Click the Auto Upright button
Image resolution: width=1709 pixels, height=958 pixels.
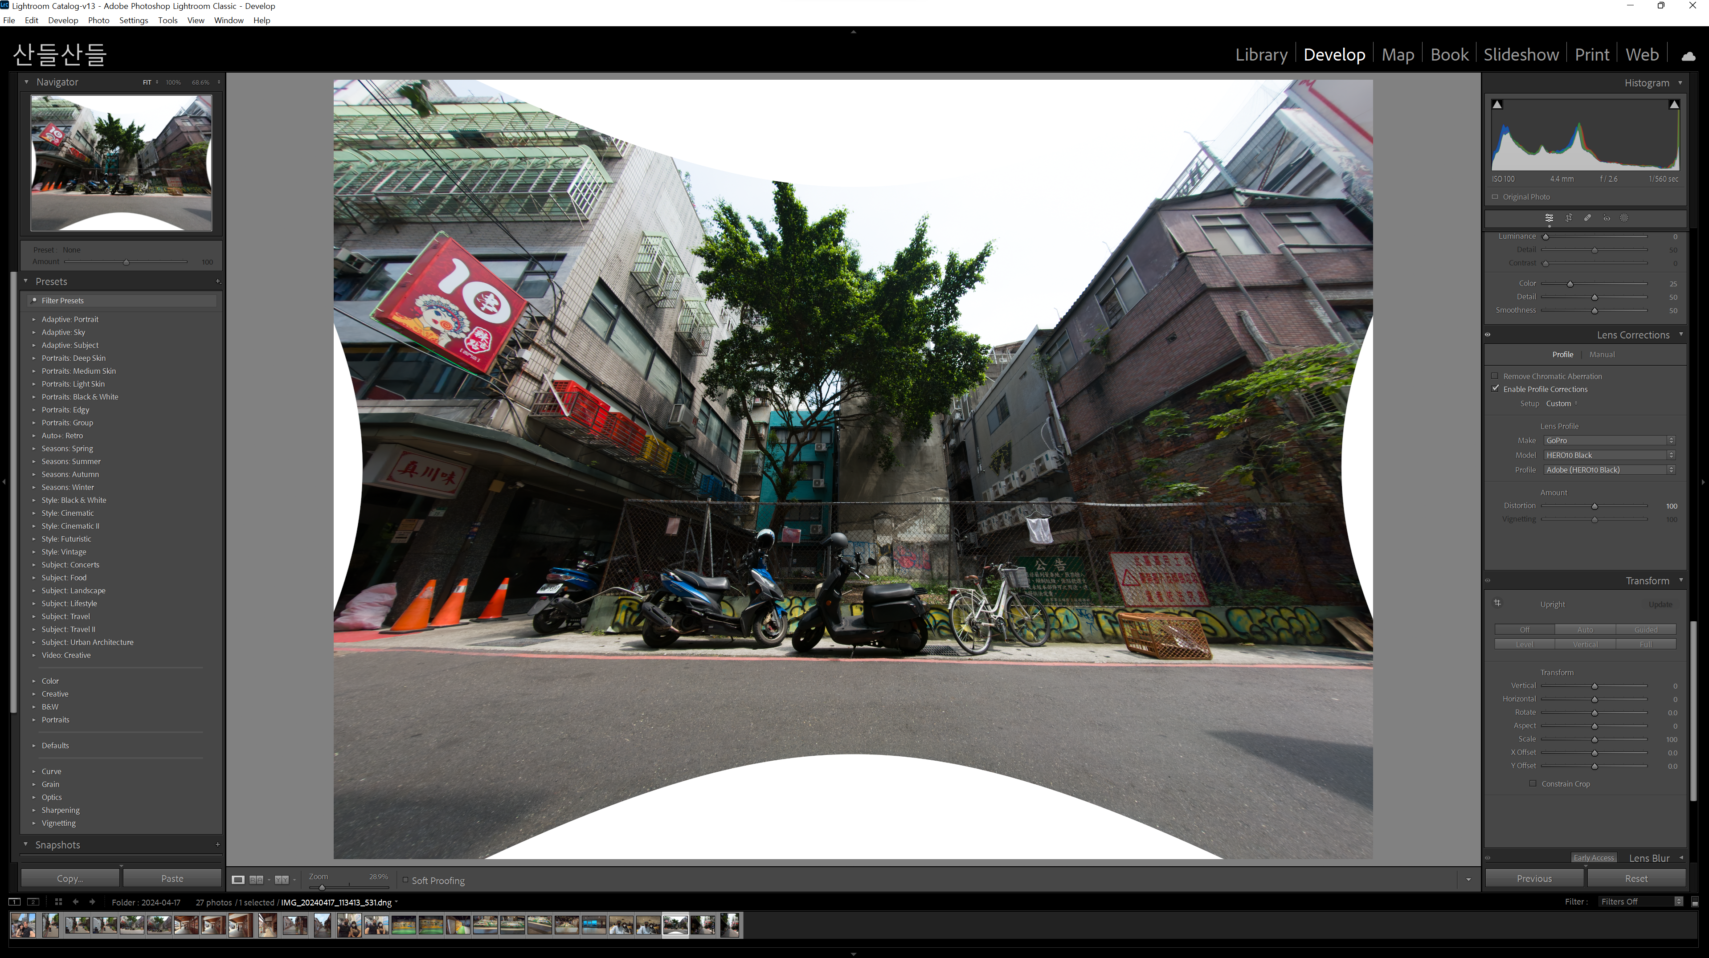pyautogui.click(x=1585, y=630)
